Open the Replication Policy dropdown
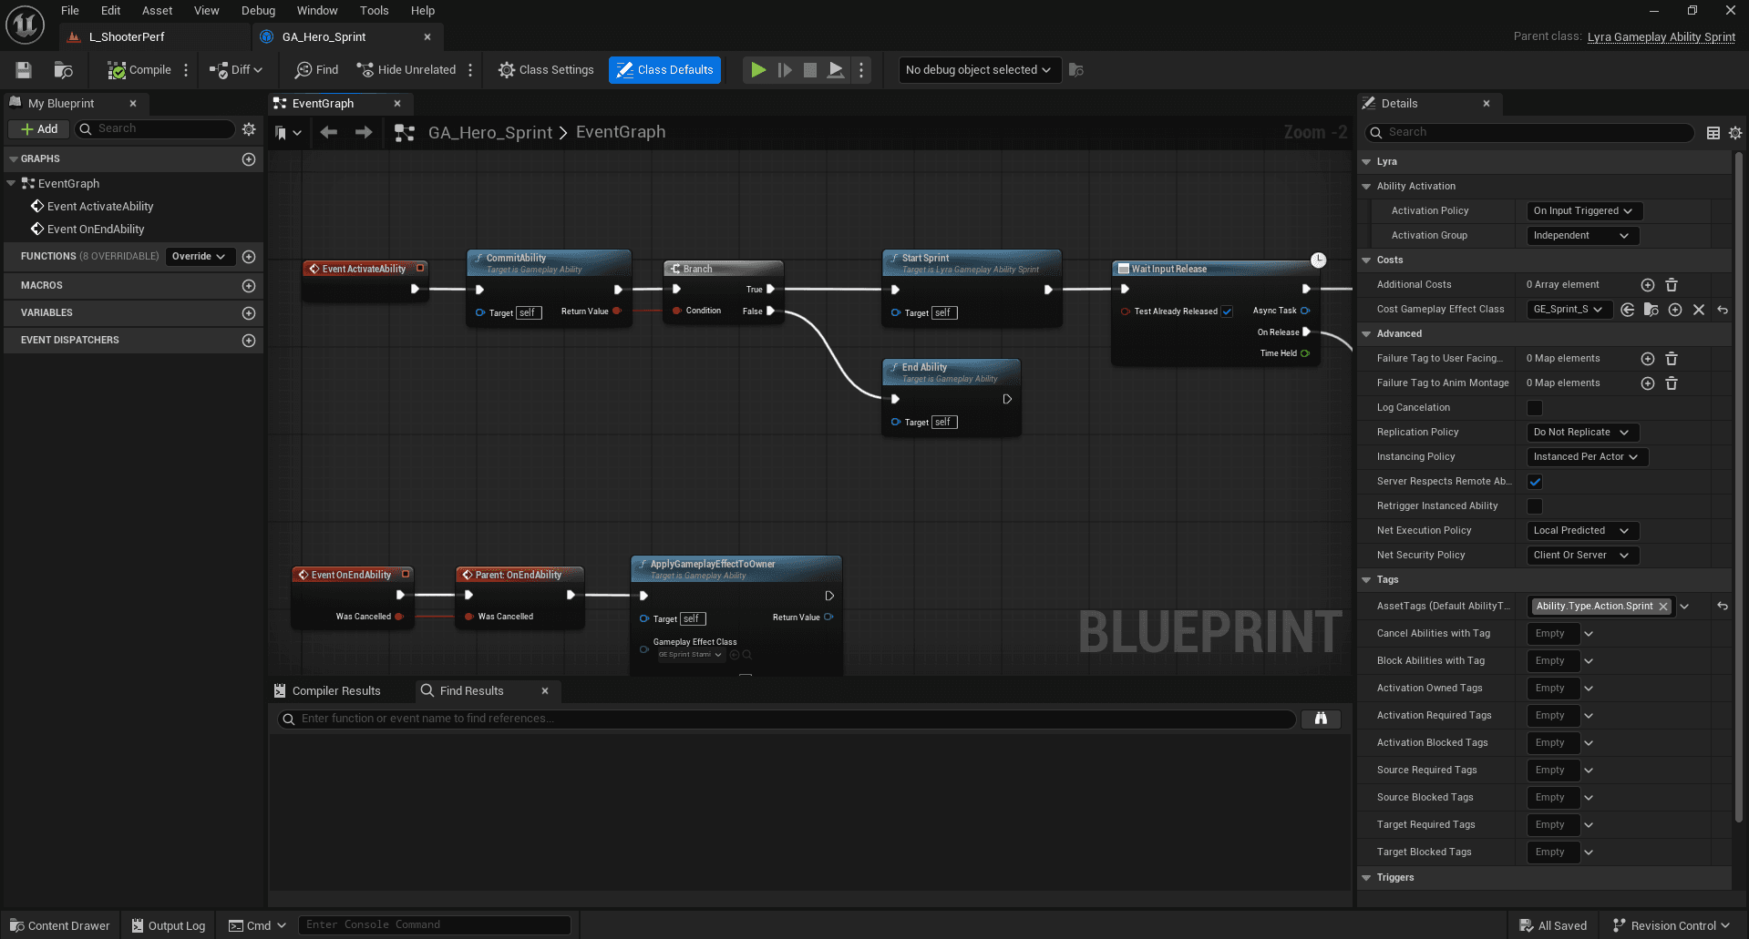Image resolution: width=1749 pixels, height=939 pixels. (1582, 433)
